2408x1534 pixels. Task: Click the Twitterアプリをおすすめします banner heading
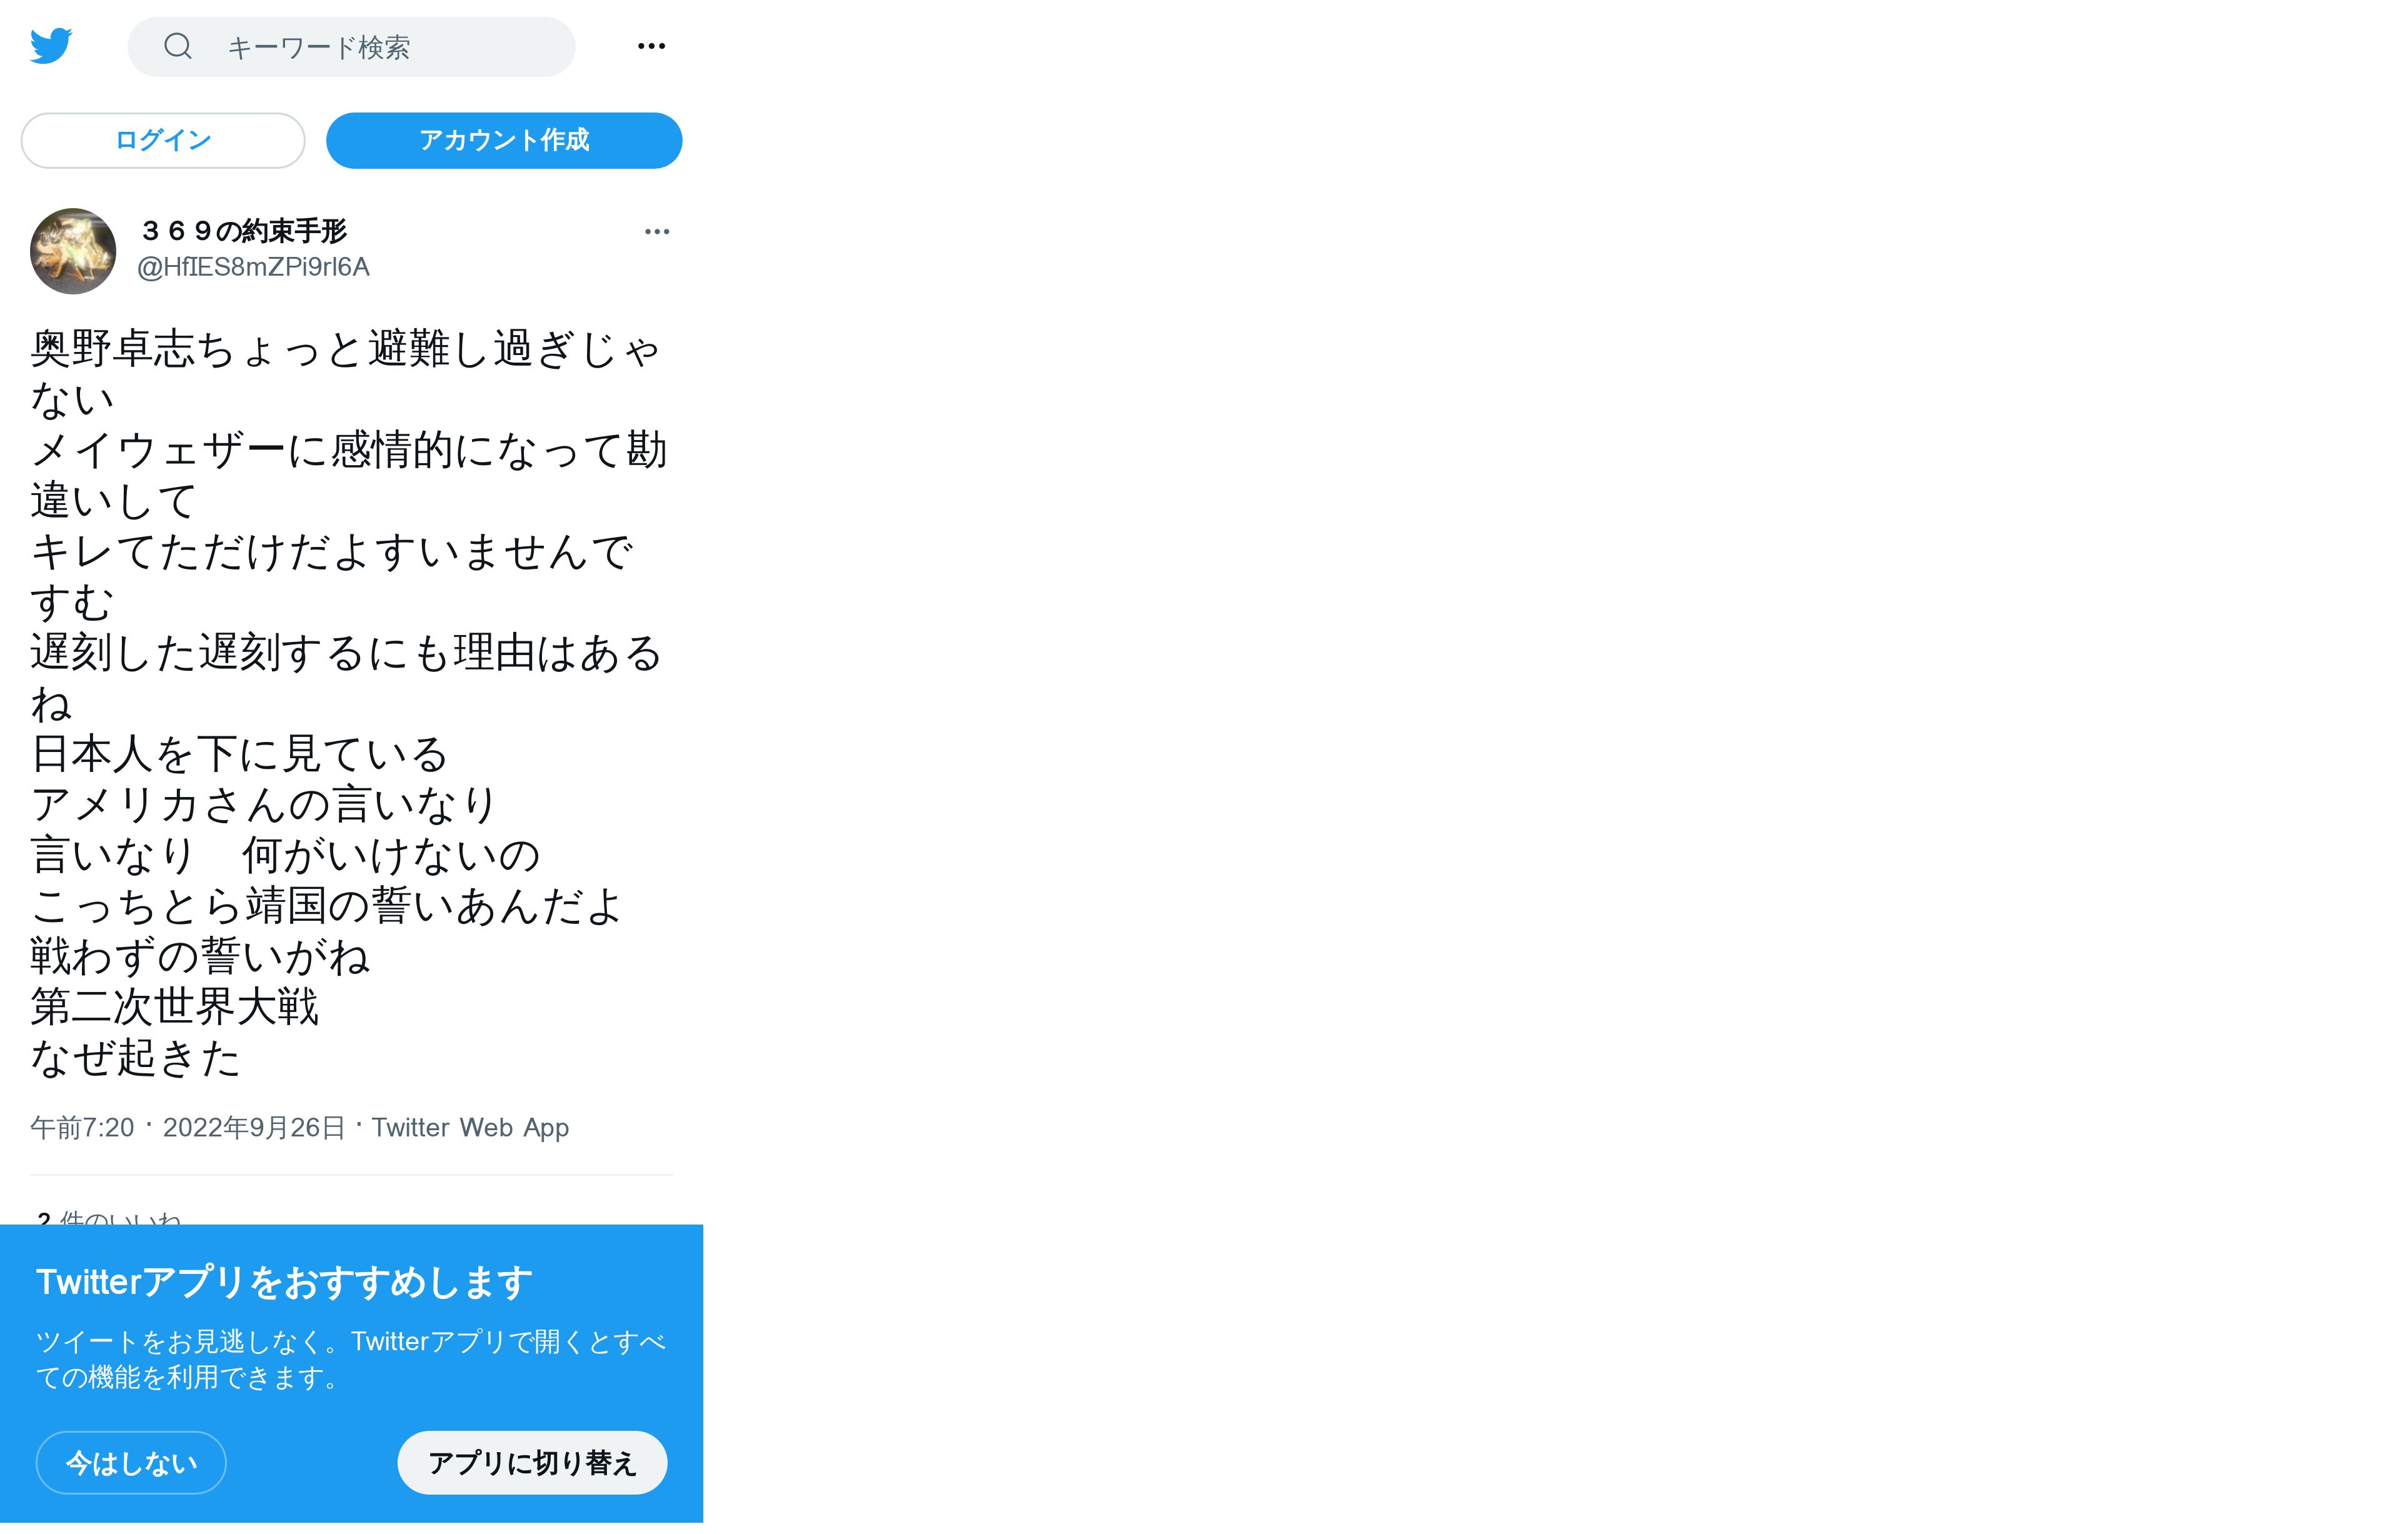coord(284,1282)
